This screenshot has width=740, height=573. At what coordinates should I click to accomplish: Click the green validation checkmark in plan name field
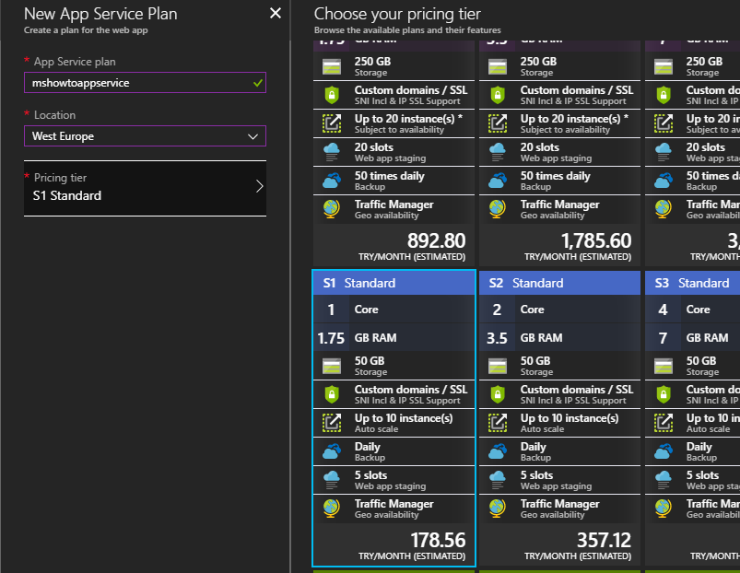tap(258, 83)
